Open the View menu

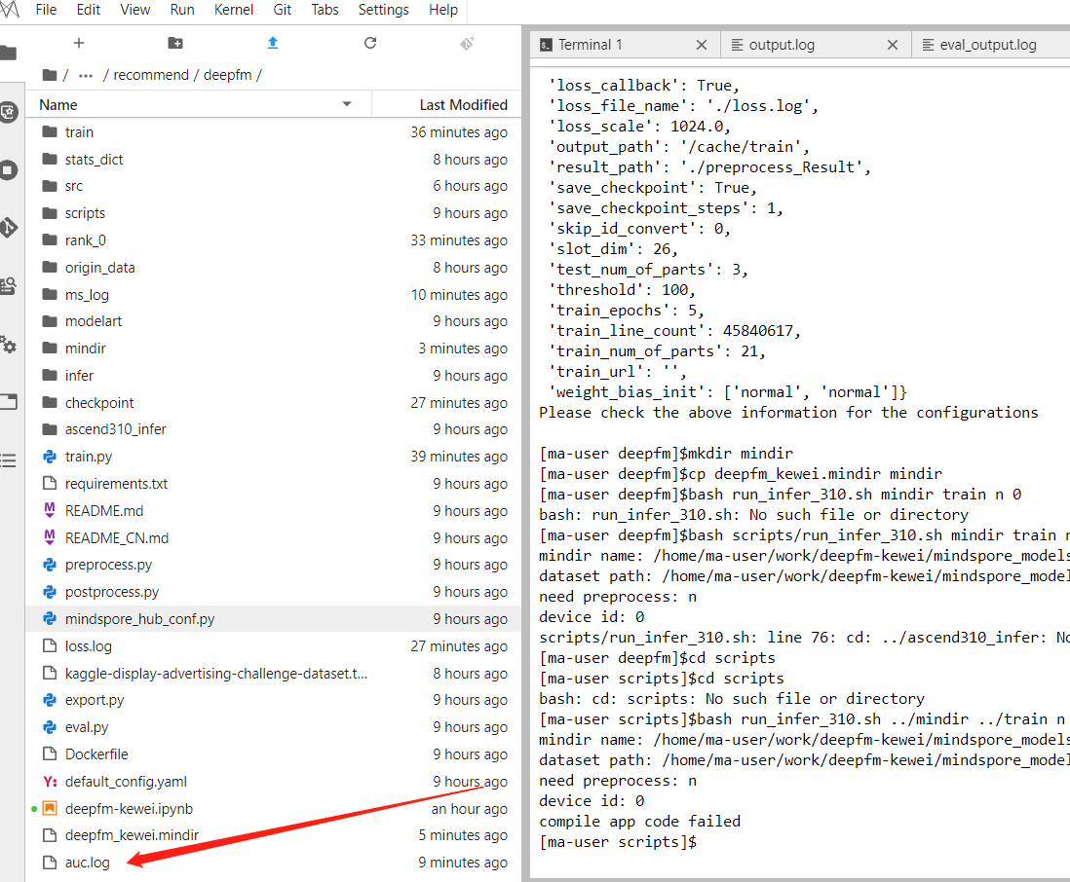coord(135,10)
